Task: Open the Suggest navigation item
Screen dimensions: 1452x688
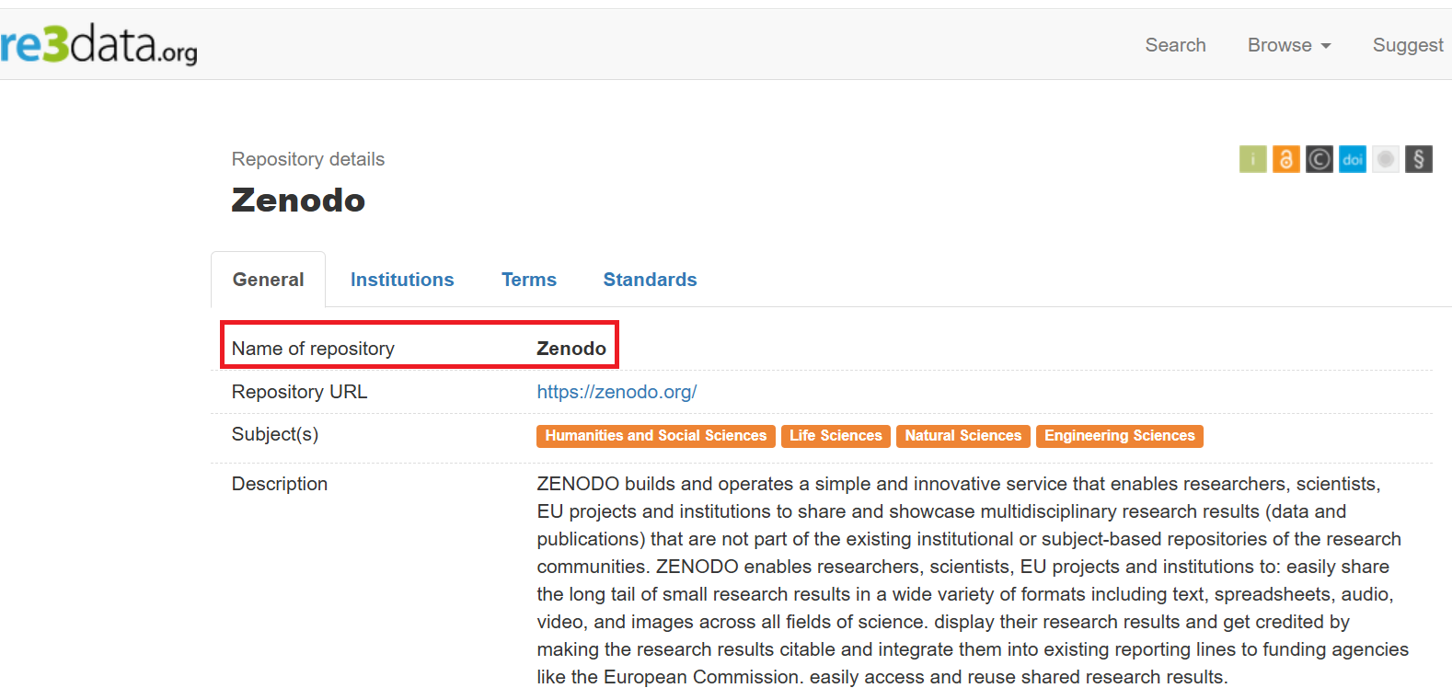Action: 1408,45
